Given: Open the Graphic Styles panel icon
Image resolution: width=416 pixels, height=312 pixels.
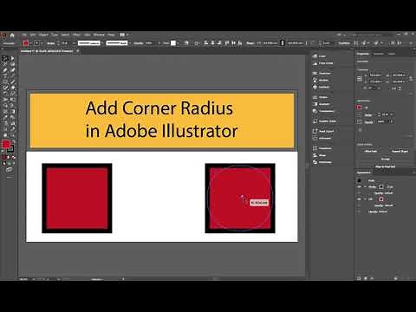Looking at the screenshot, I should [x=315, y=121].
